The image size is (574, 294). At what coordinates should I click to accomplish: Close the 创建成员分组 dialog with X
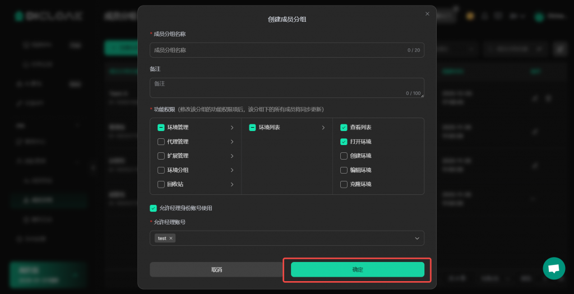pos(427,14)
